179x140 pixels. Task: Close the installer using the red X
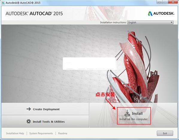tap(173, 2)
